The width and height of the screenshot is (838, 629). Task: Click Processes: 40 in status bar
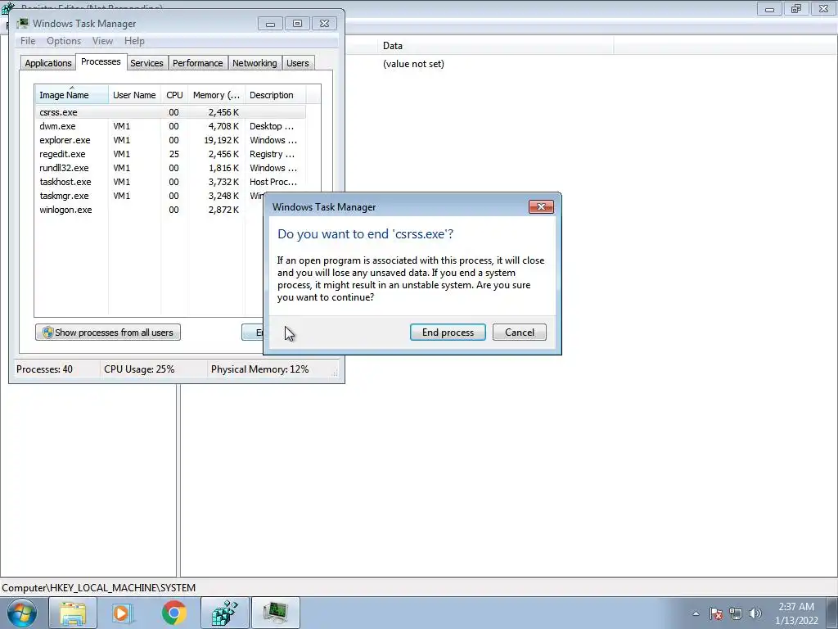tap(44, 369)
